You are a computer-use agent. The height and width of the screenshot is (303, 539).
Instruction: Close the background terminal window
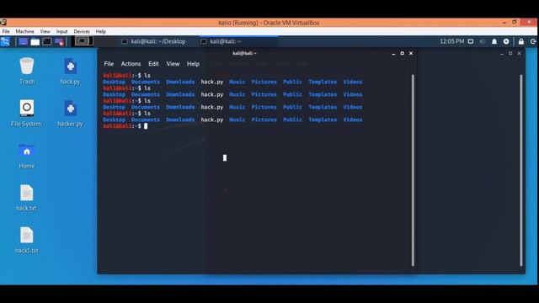519,53
